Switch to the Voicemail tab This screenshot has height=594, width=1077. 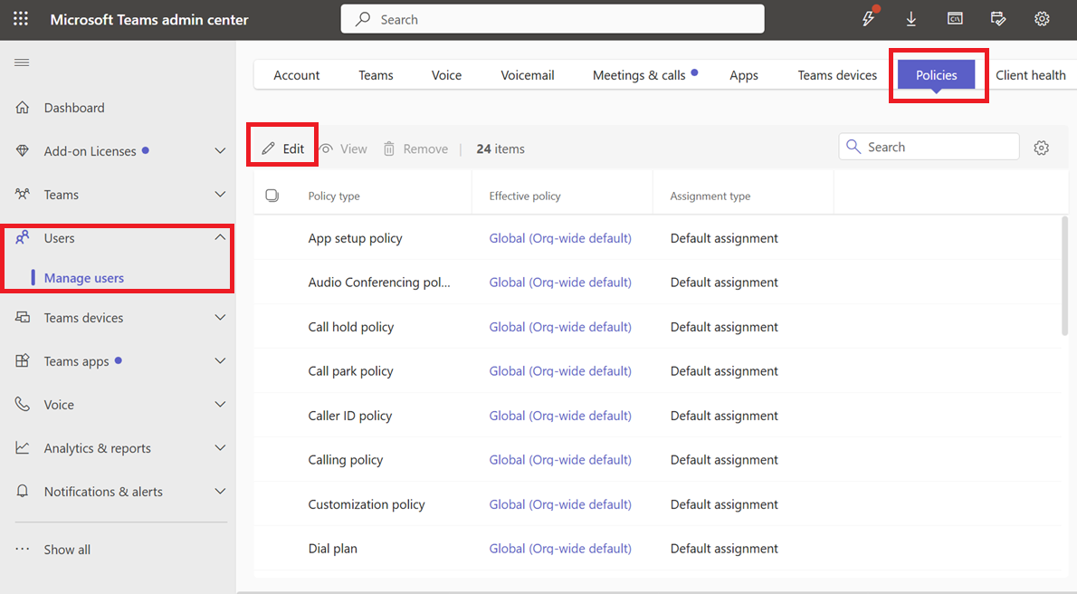click(x=528, y=75)
